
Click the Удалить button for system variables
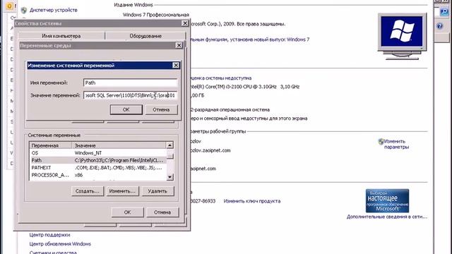(x=157, y=191)
